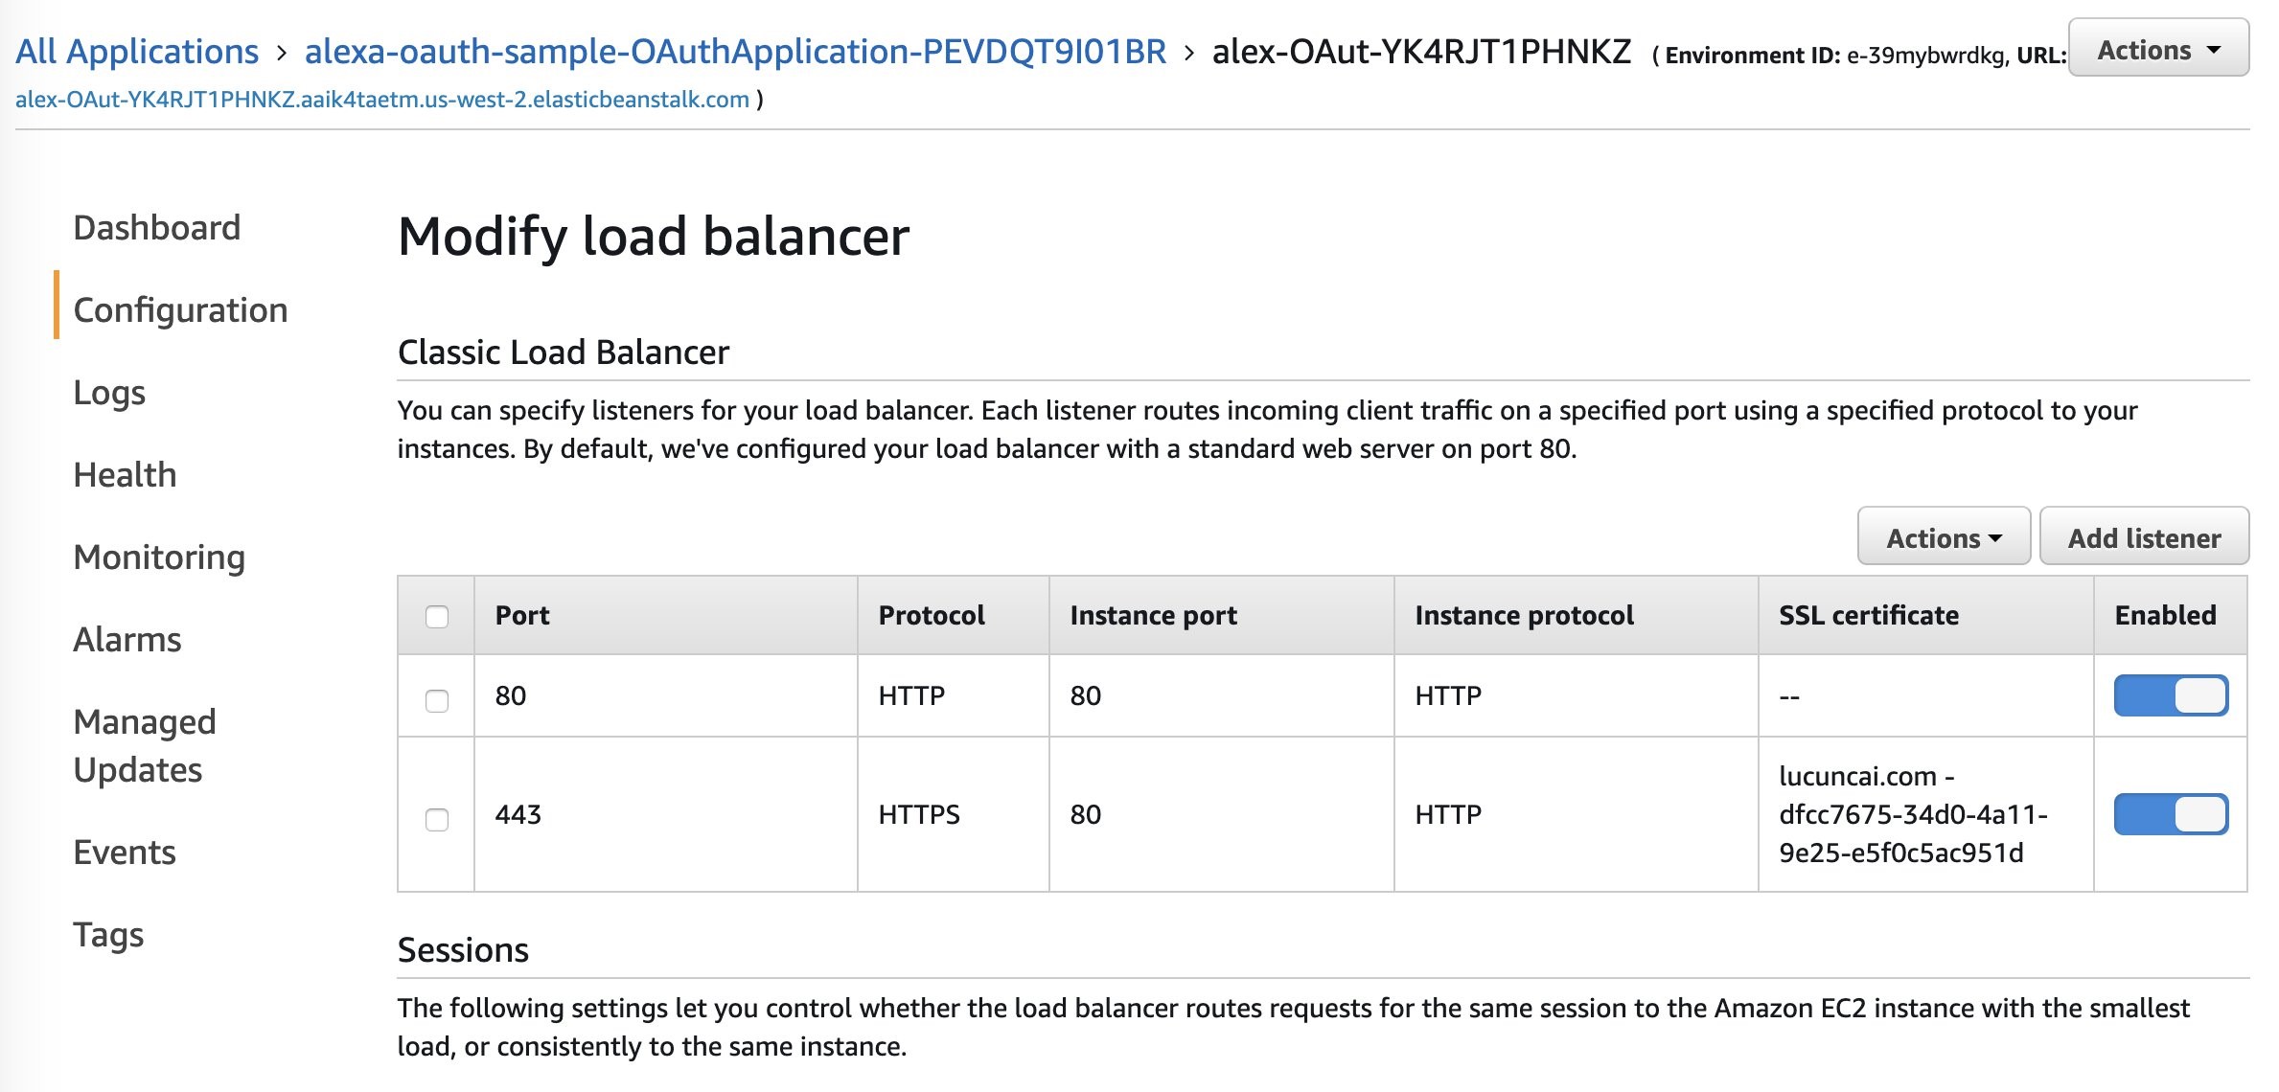Click the Add listener button
The image size is (2279, 1092).
pyautogui.click(x=2143, y=537)
